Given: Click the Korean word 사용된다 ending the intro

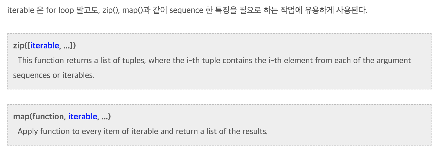Looking at the screenshot, I should pos(351,10).
